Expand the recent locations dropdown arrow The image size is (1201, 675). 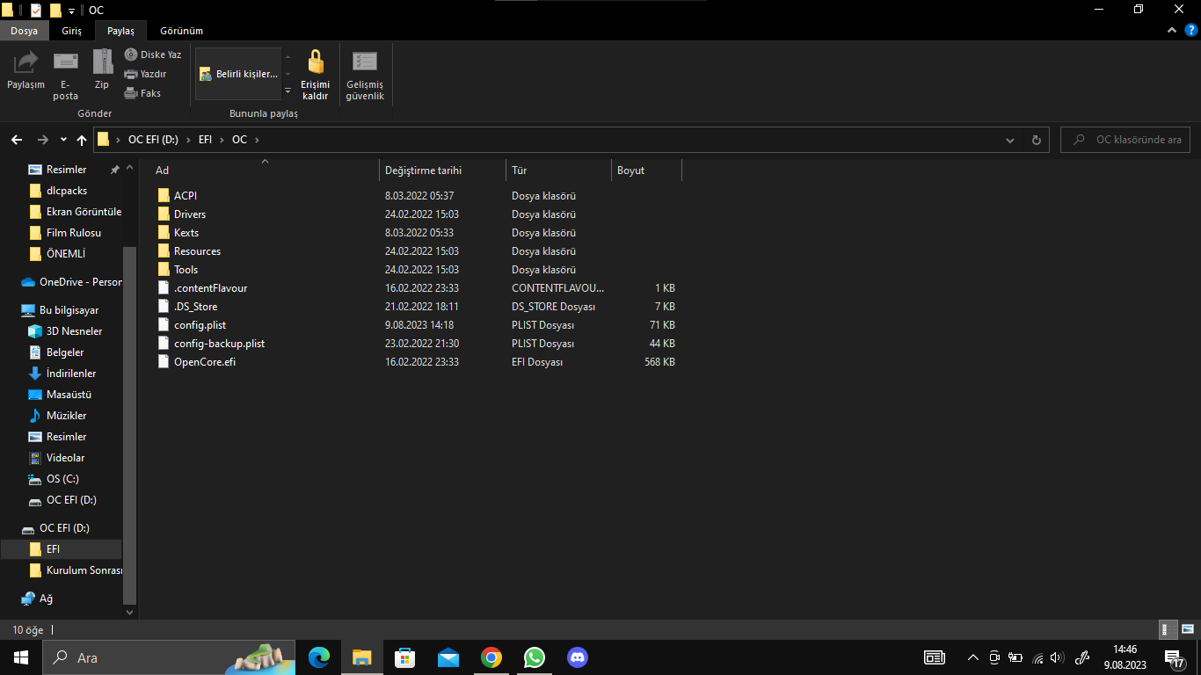click(63, 140)
